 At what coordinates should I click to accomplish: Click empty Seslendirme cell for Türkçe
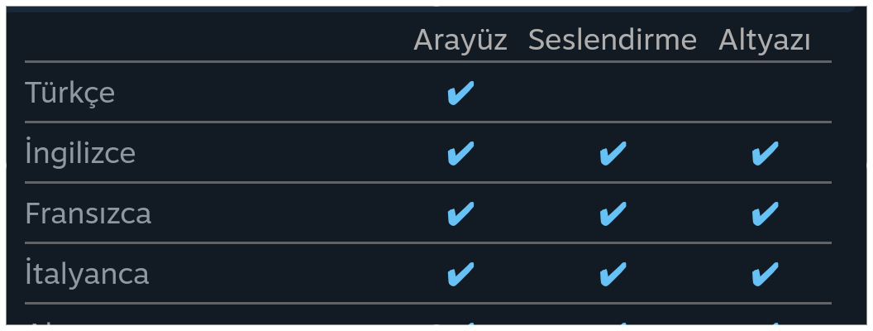coord(613,93)
